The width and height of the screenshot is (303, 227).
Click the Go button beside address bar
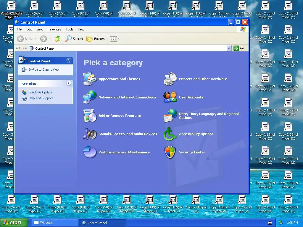tap(239, 48)
